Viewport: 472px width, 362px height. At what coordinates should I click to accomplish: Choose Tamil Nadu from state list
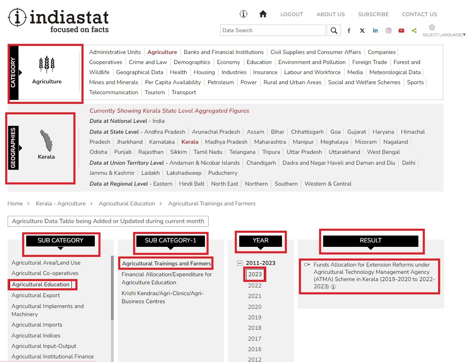208,152
